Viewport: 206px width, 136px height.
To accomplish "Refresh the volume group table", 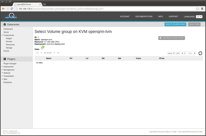I will tap(200, 53).
